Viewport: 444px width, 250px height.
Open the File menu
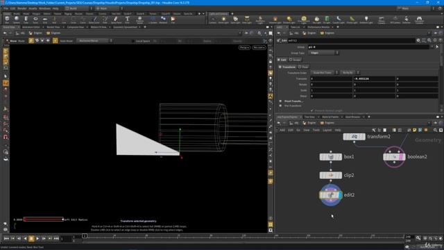[x=6, y=8]
